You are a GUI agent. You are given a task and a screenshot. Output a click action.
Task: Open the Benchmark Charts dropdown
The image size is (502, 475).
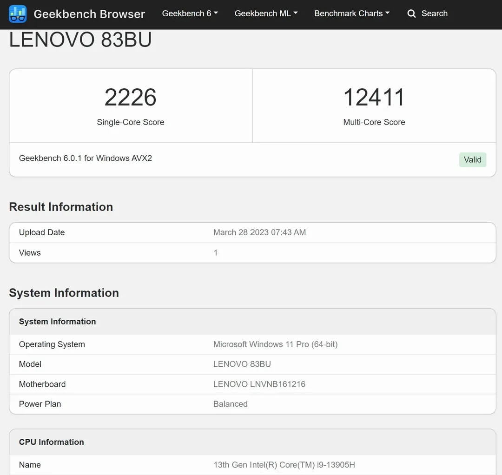pos(352,13)
